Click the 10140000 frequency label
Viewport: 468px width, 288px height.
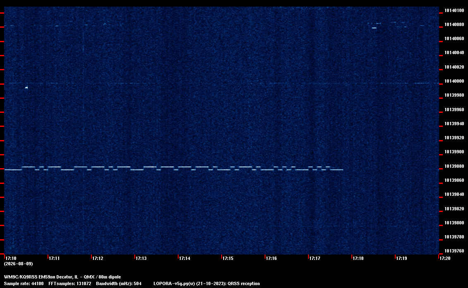(x=454, y=81)
